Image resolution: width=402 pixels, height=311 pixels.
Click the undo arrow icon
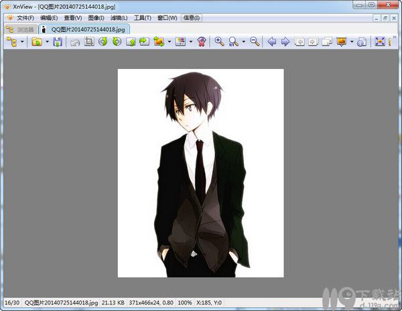tap(75, 42)
